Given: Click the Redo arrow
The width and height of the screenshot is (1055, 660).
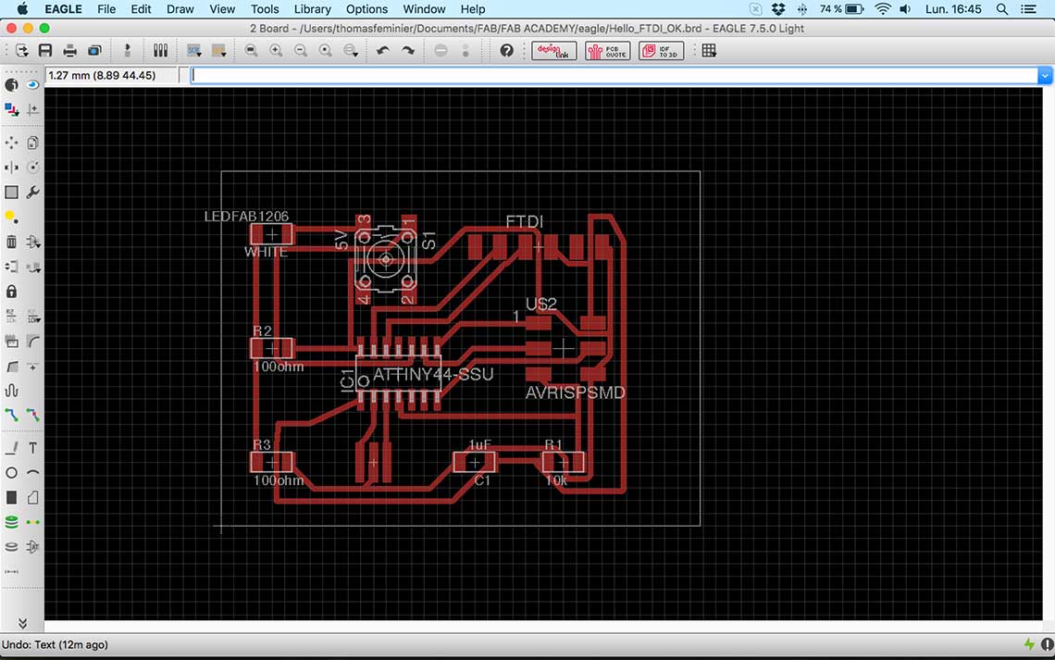Looking at the screenshot, I should [x=408, y=51].
